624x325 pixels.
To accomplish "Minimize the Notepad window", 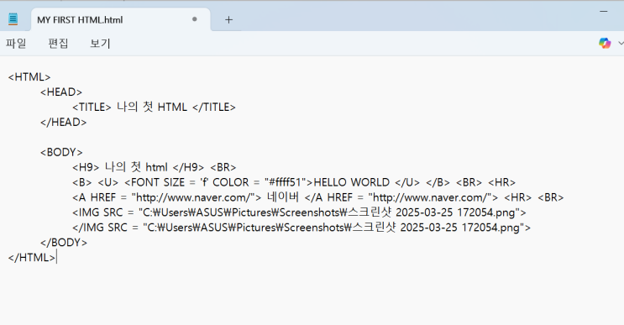I will [x=603, y=11].
